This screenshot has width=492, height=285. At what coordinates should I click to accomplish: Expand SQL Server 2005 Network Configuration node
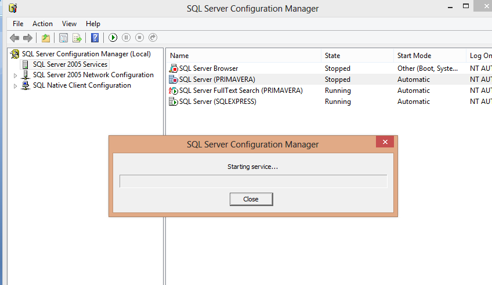point(16,75)
